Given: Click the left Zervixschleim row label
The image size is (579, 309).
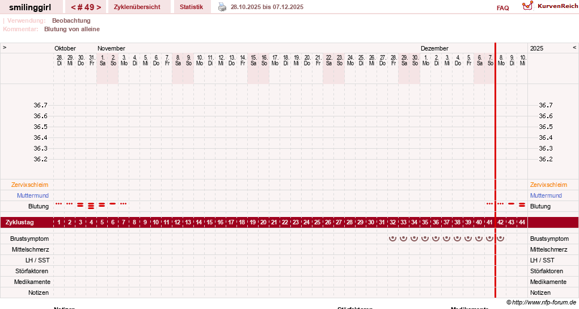Looking at the screenshot, I should pyautogui.click(x=30, y=185).
